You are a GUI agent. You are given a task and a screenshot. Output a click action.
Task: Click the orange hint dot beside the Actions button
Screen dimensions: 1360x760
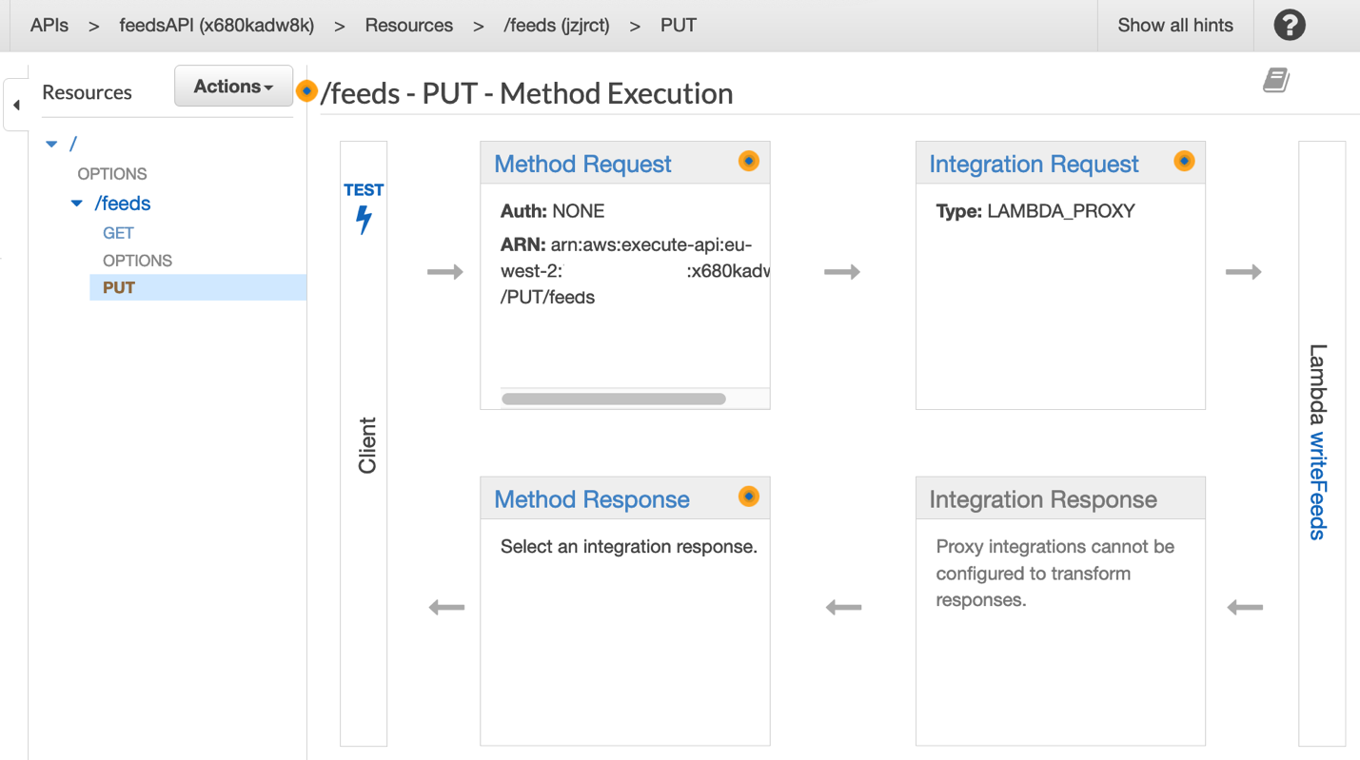point(306,90)
